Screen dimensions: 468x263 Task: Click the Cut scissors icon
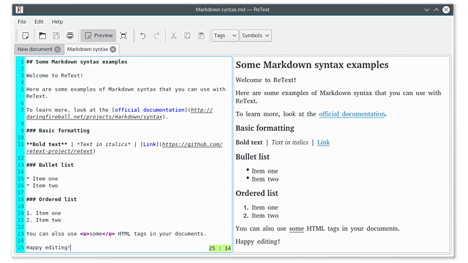(174, 35)
